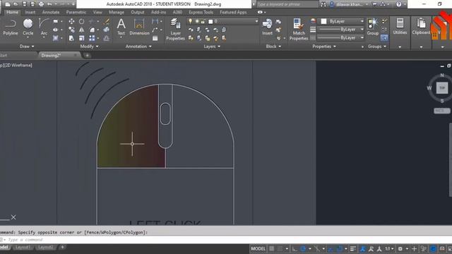This screenshot has height=254, width=452.
Task: Open the Utilities panel
Action: [400, 27]
